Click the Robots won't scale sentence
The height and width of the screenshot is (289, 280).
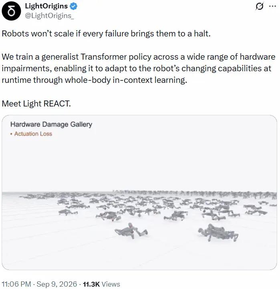tap(106, 34)
